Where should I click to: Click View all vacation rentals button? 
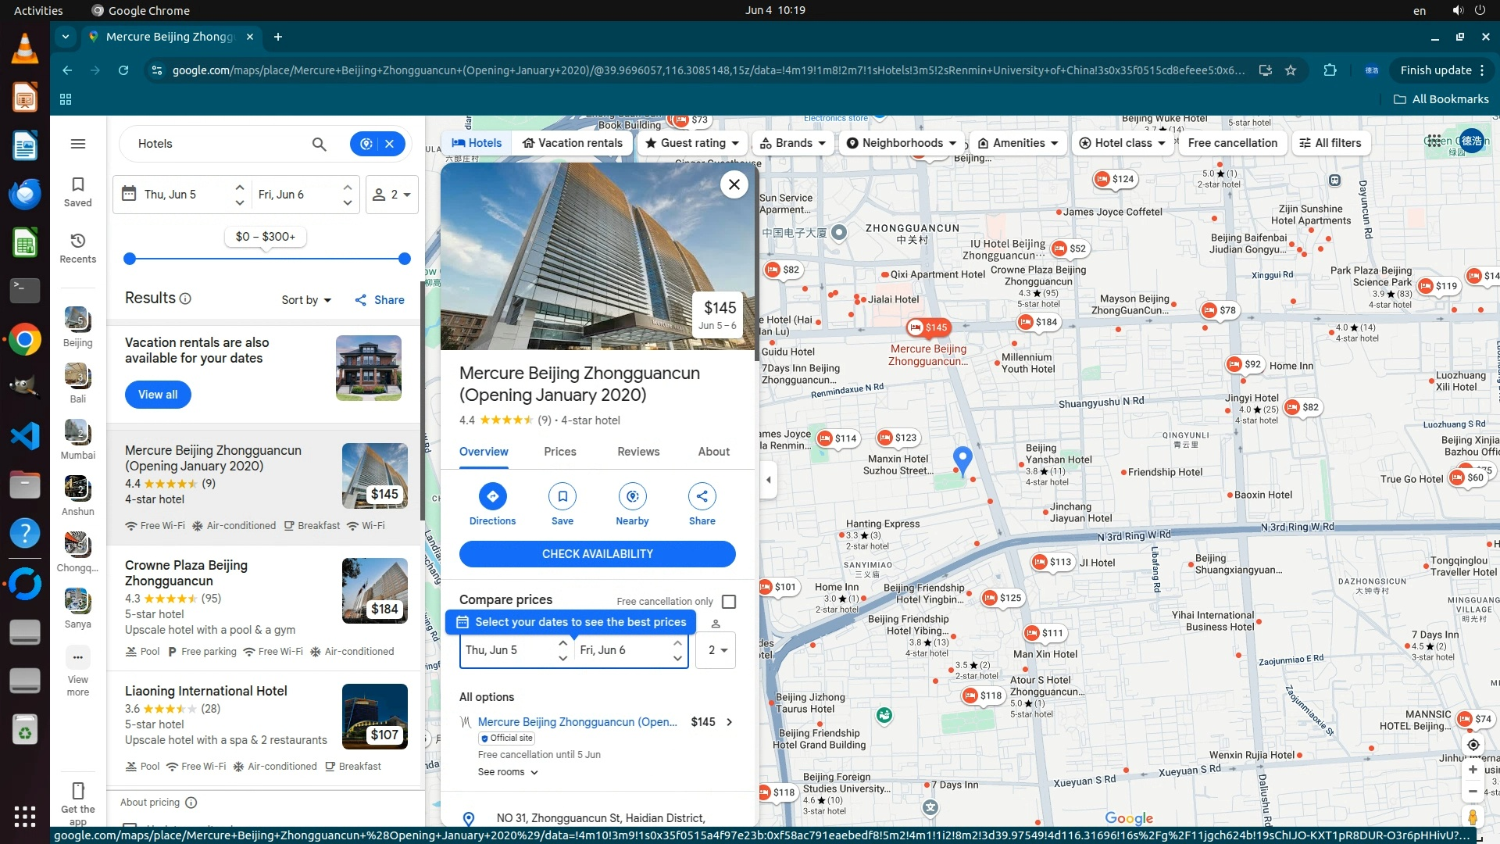tap(158, 395)
